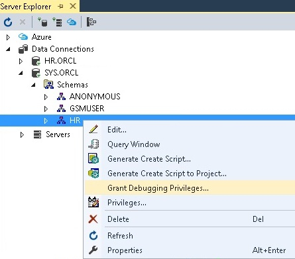Click the Generate Create Script to Project icon
The width and height of the screenshot is (295, 259).
click(93, 173)
